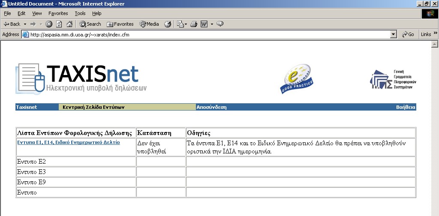Click the Stop loading icon
Screen dimensions: 439x216
point(49,24)
